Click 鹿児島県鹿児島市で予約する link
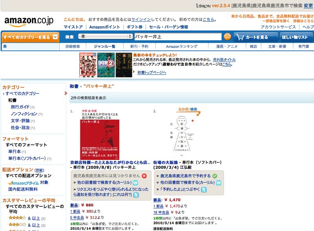Screen dimensions: 314x231 tap(185, 176)
